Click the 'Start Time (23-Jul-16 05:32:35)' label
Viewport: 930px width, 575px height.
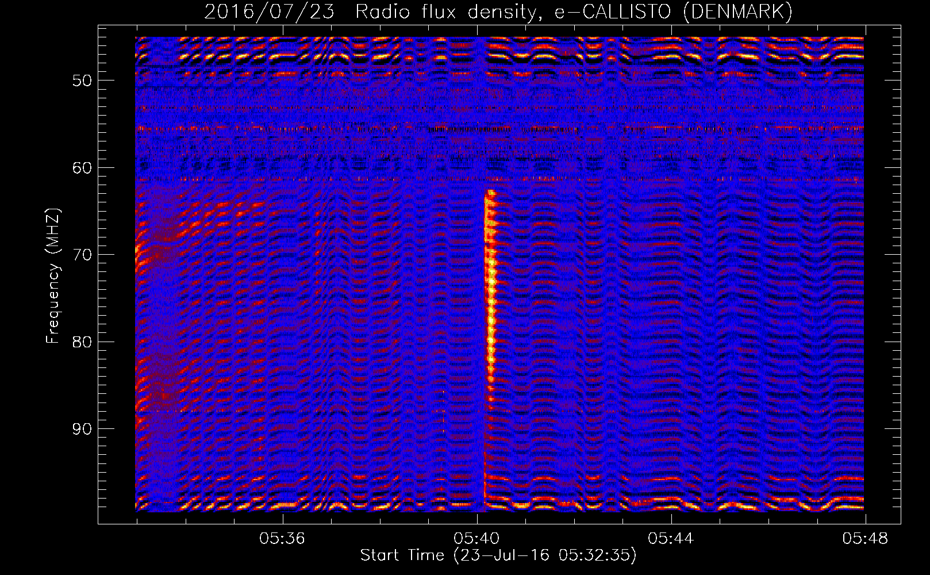click(498, 555)
